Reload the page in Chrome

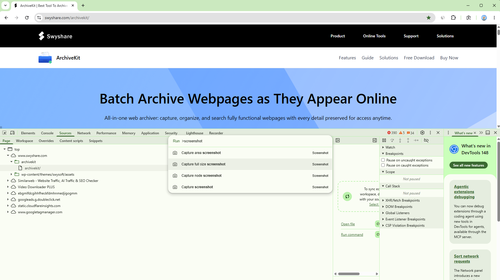tap(27, 18)
